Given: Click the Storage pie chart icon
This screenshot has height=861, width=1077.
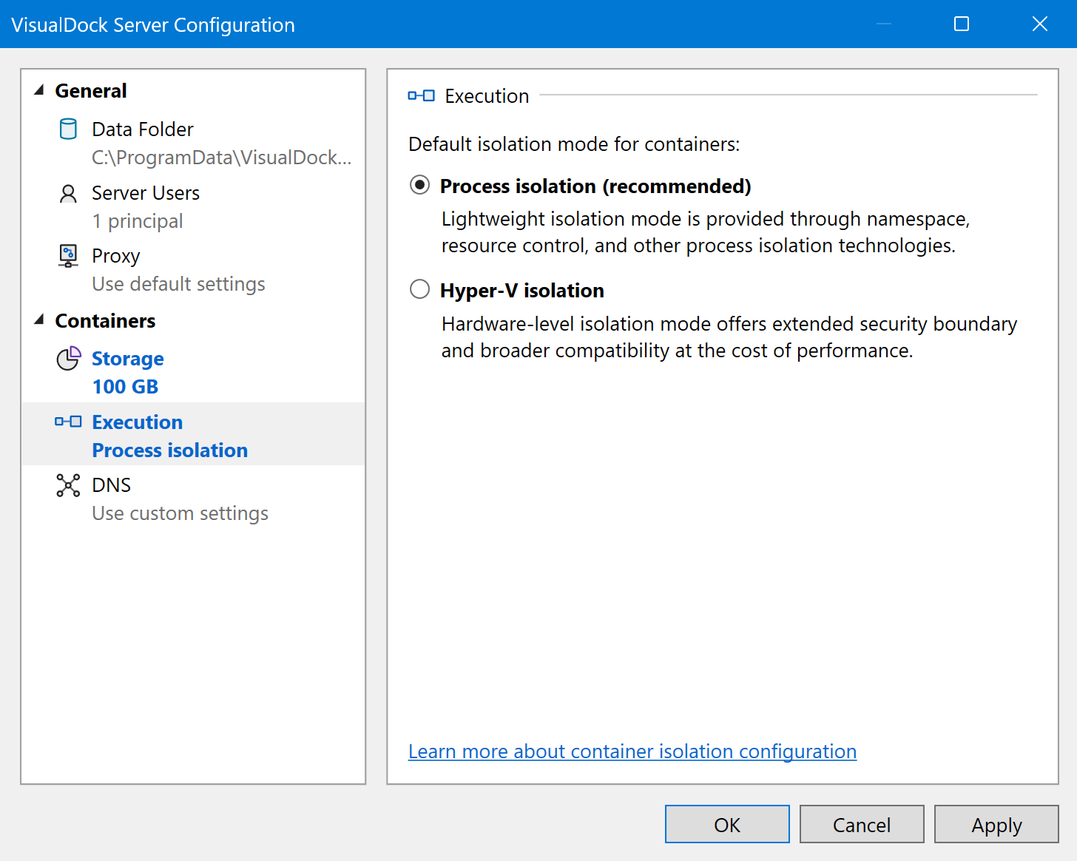Looking at the screenshot, I should pos(69,359).
